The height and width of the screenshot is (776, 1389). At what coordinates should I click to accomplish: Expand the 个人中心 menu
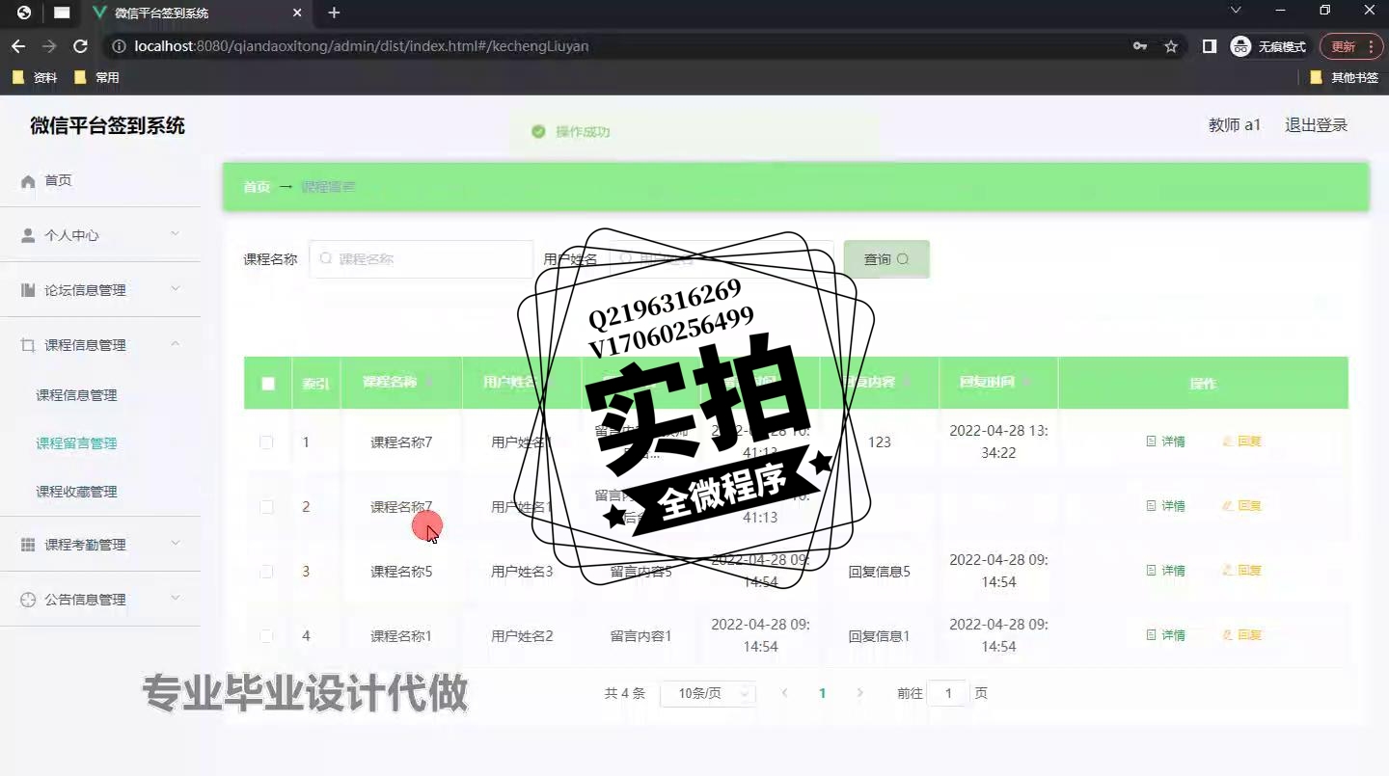pos(100,234)
